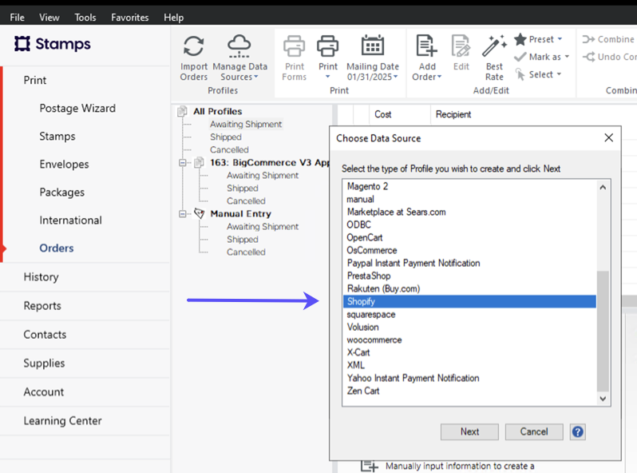
Task: Close the Choose Data Source dialog
Action: tap(608, 138)
